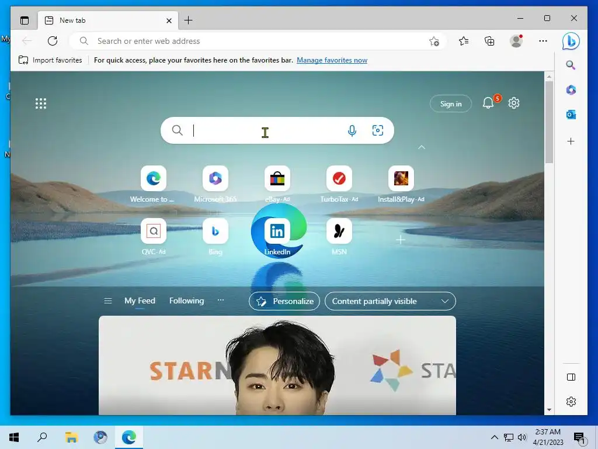
Task: Open the feed hamburger menu
Action: pos(108,301)
